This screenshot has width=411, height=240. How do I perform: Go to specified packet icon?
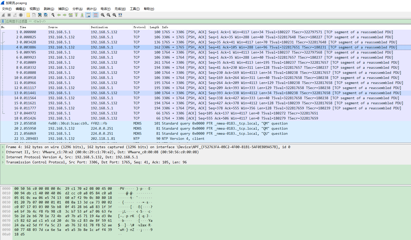point(71,15)
